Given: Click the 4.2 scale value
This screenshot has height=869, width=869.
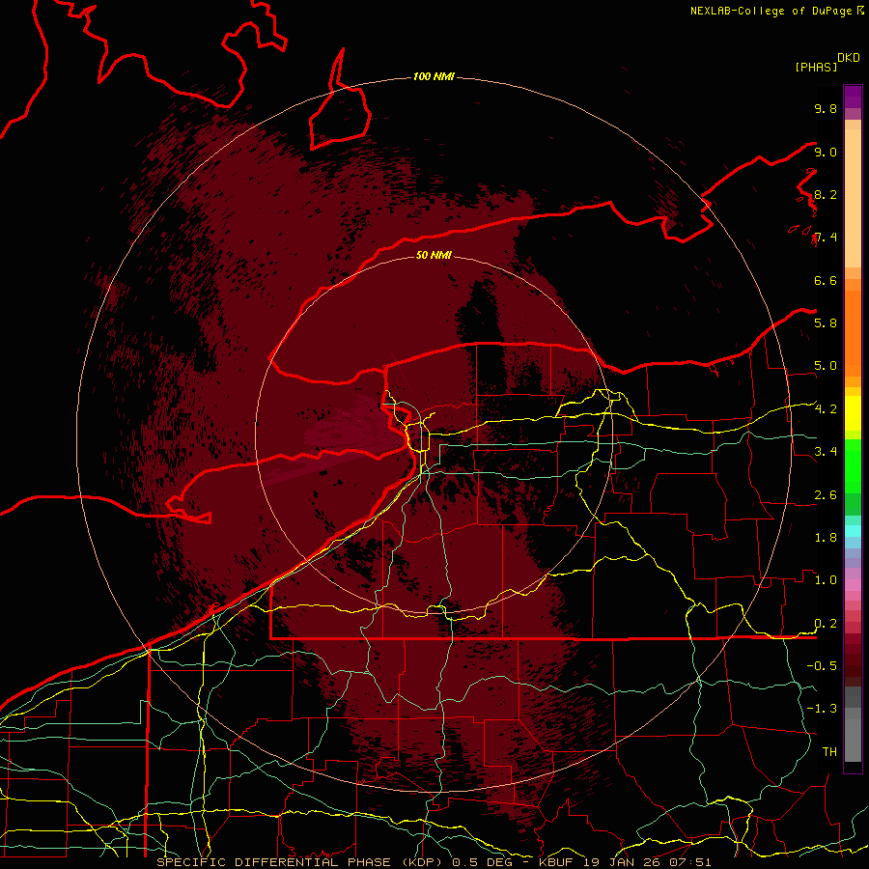Looking at the screenshot, I should tap(826, 409).
